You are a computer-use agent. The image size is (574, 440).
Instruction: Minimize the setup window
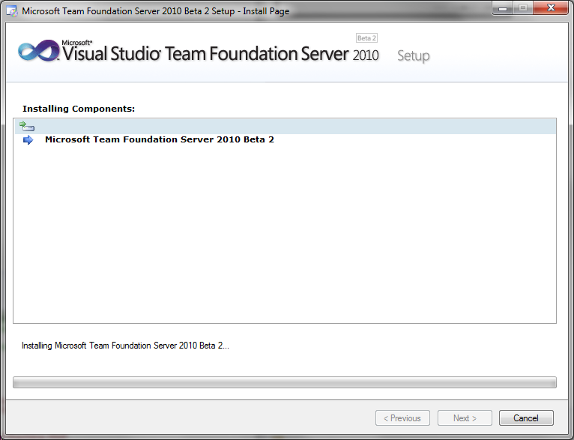503,8
